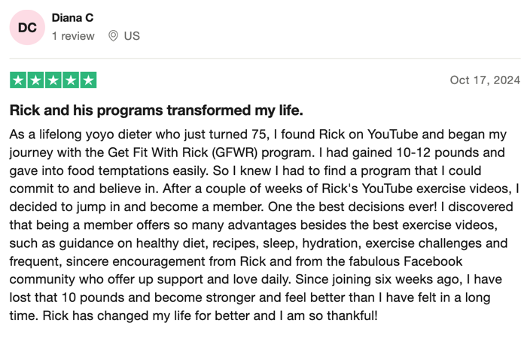Click the '1 review' count text
The image size is (527, 338).
(73, 36)
